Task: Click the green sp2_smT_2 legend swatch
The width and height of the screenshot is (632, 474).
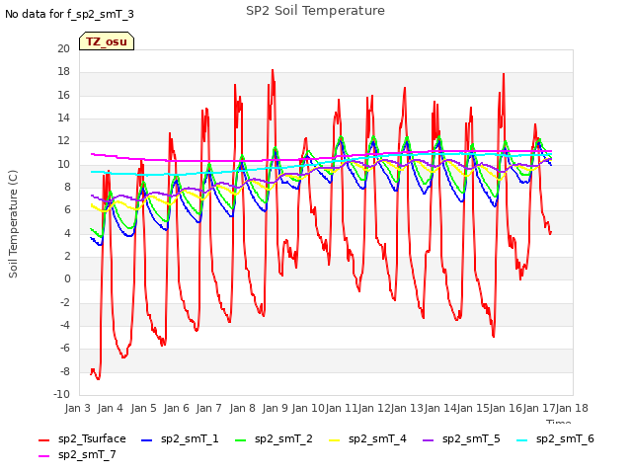Action: (240, 440)
